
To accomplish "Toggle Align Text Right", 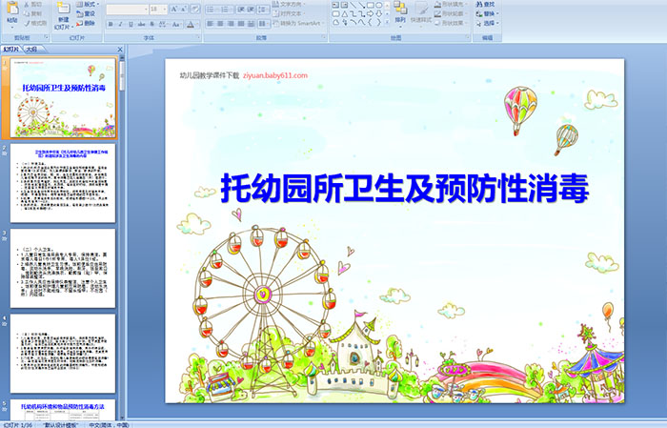I will 231,24.
